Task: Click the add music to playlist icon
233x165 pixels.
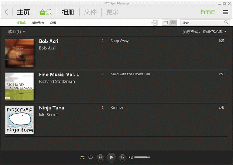Action: (154, 23)
